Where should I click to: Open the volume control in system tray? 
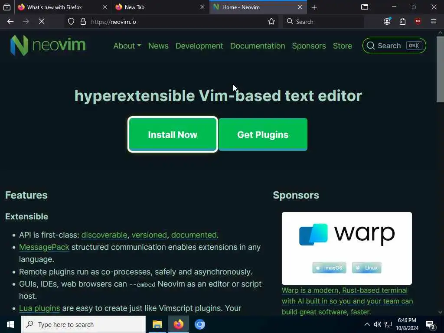pos(378,324)
